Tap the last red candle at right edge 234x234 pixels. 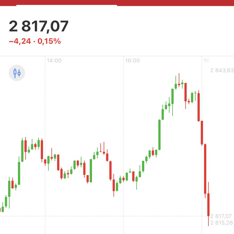pos(209,205)
